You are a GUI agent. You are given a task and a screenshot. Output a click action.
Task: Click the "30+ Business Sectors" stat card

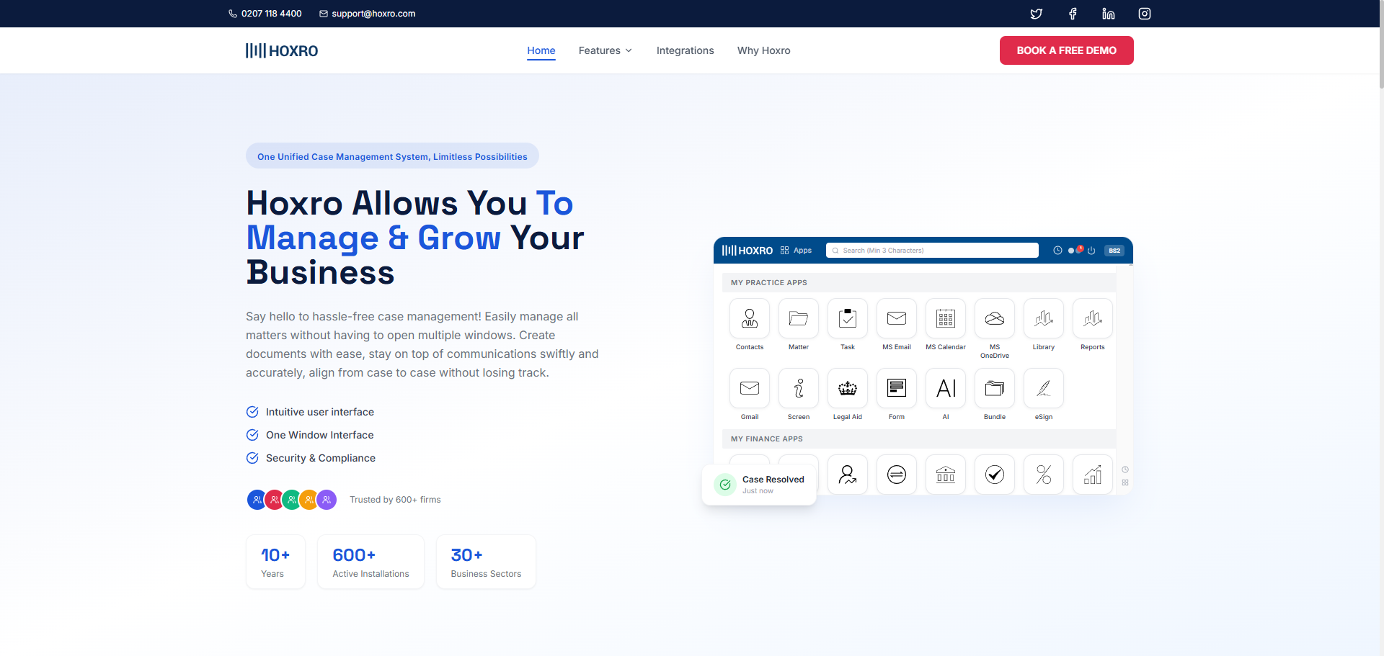(x=486, y=562)
